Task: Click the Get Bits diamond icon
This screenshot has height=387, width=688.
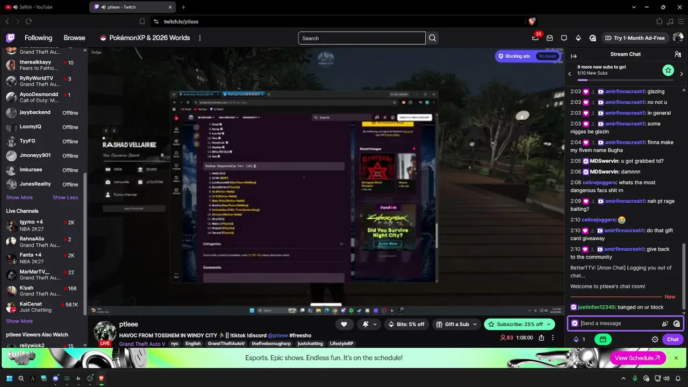Action: [x=578, y=38]
